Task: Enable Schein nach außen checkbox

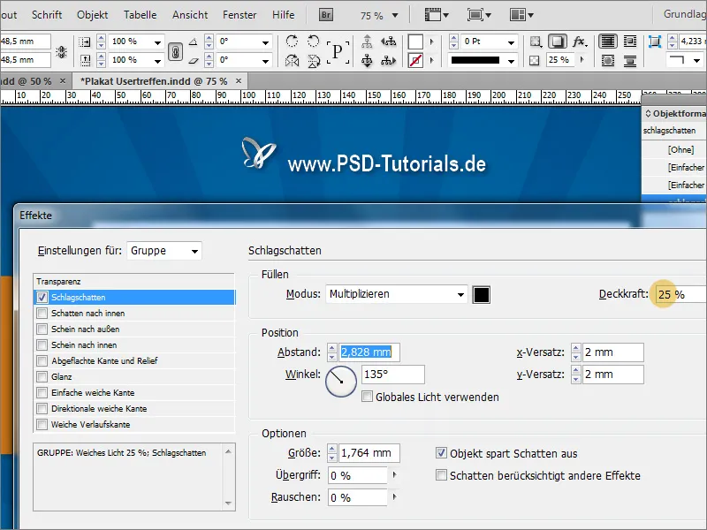Action: point(42,329)
